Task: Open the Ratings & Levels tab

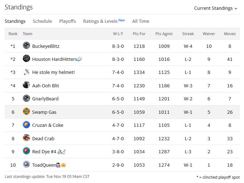Action: point(104,21)
